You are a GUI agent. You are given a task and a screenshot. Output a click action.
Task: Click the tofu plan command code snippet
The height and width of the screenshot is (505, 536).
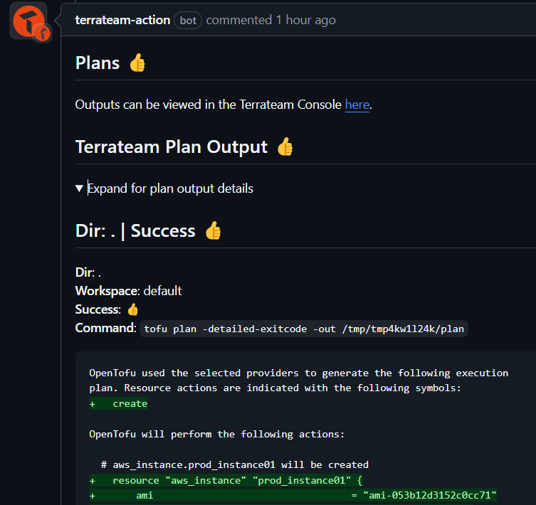(304, 329)
